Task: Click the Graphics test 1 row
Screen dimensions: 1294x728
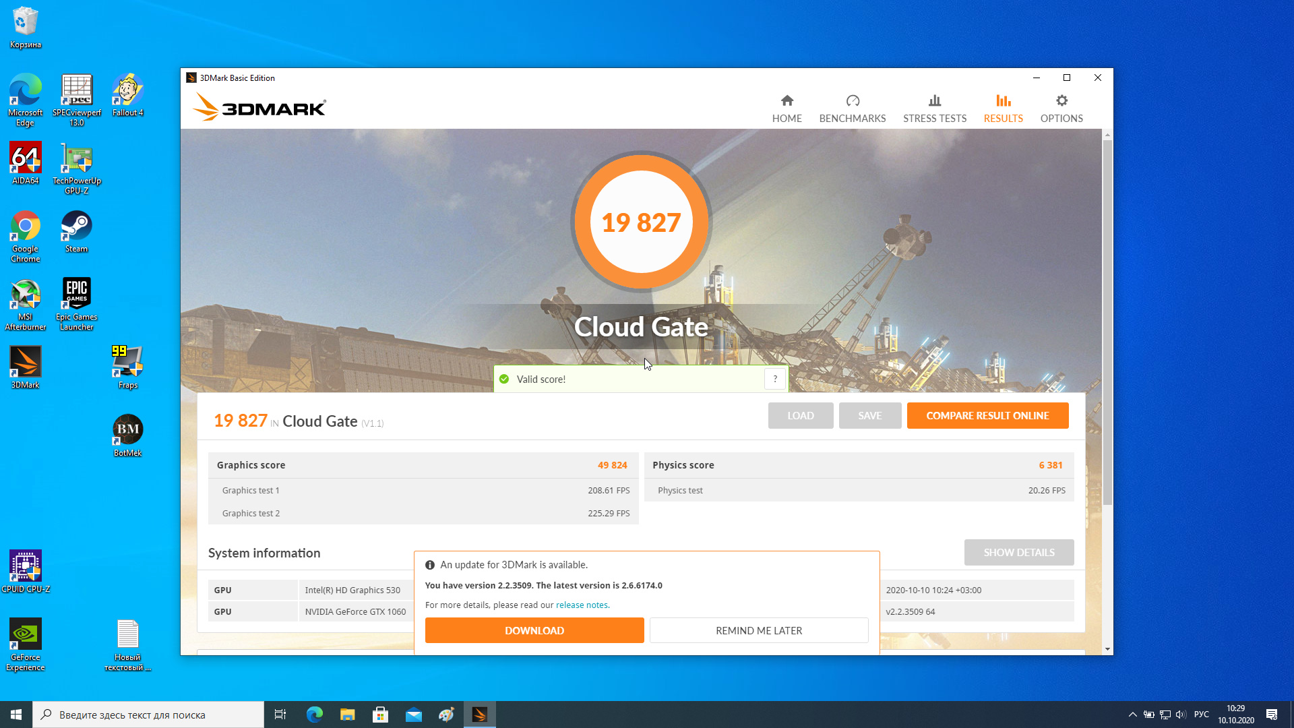Action: coord(423,490)
